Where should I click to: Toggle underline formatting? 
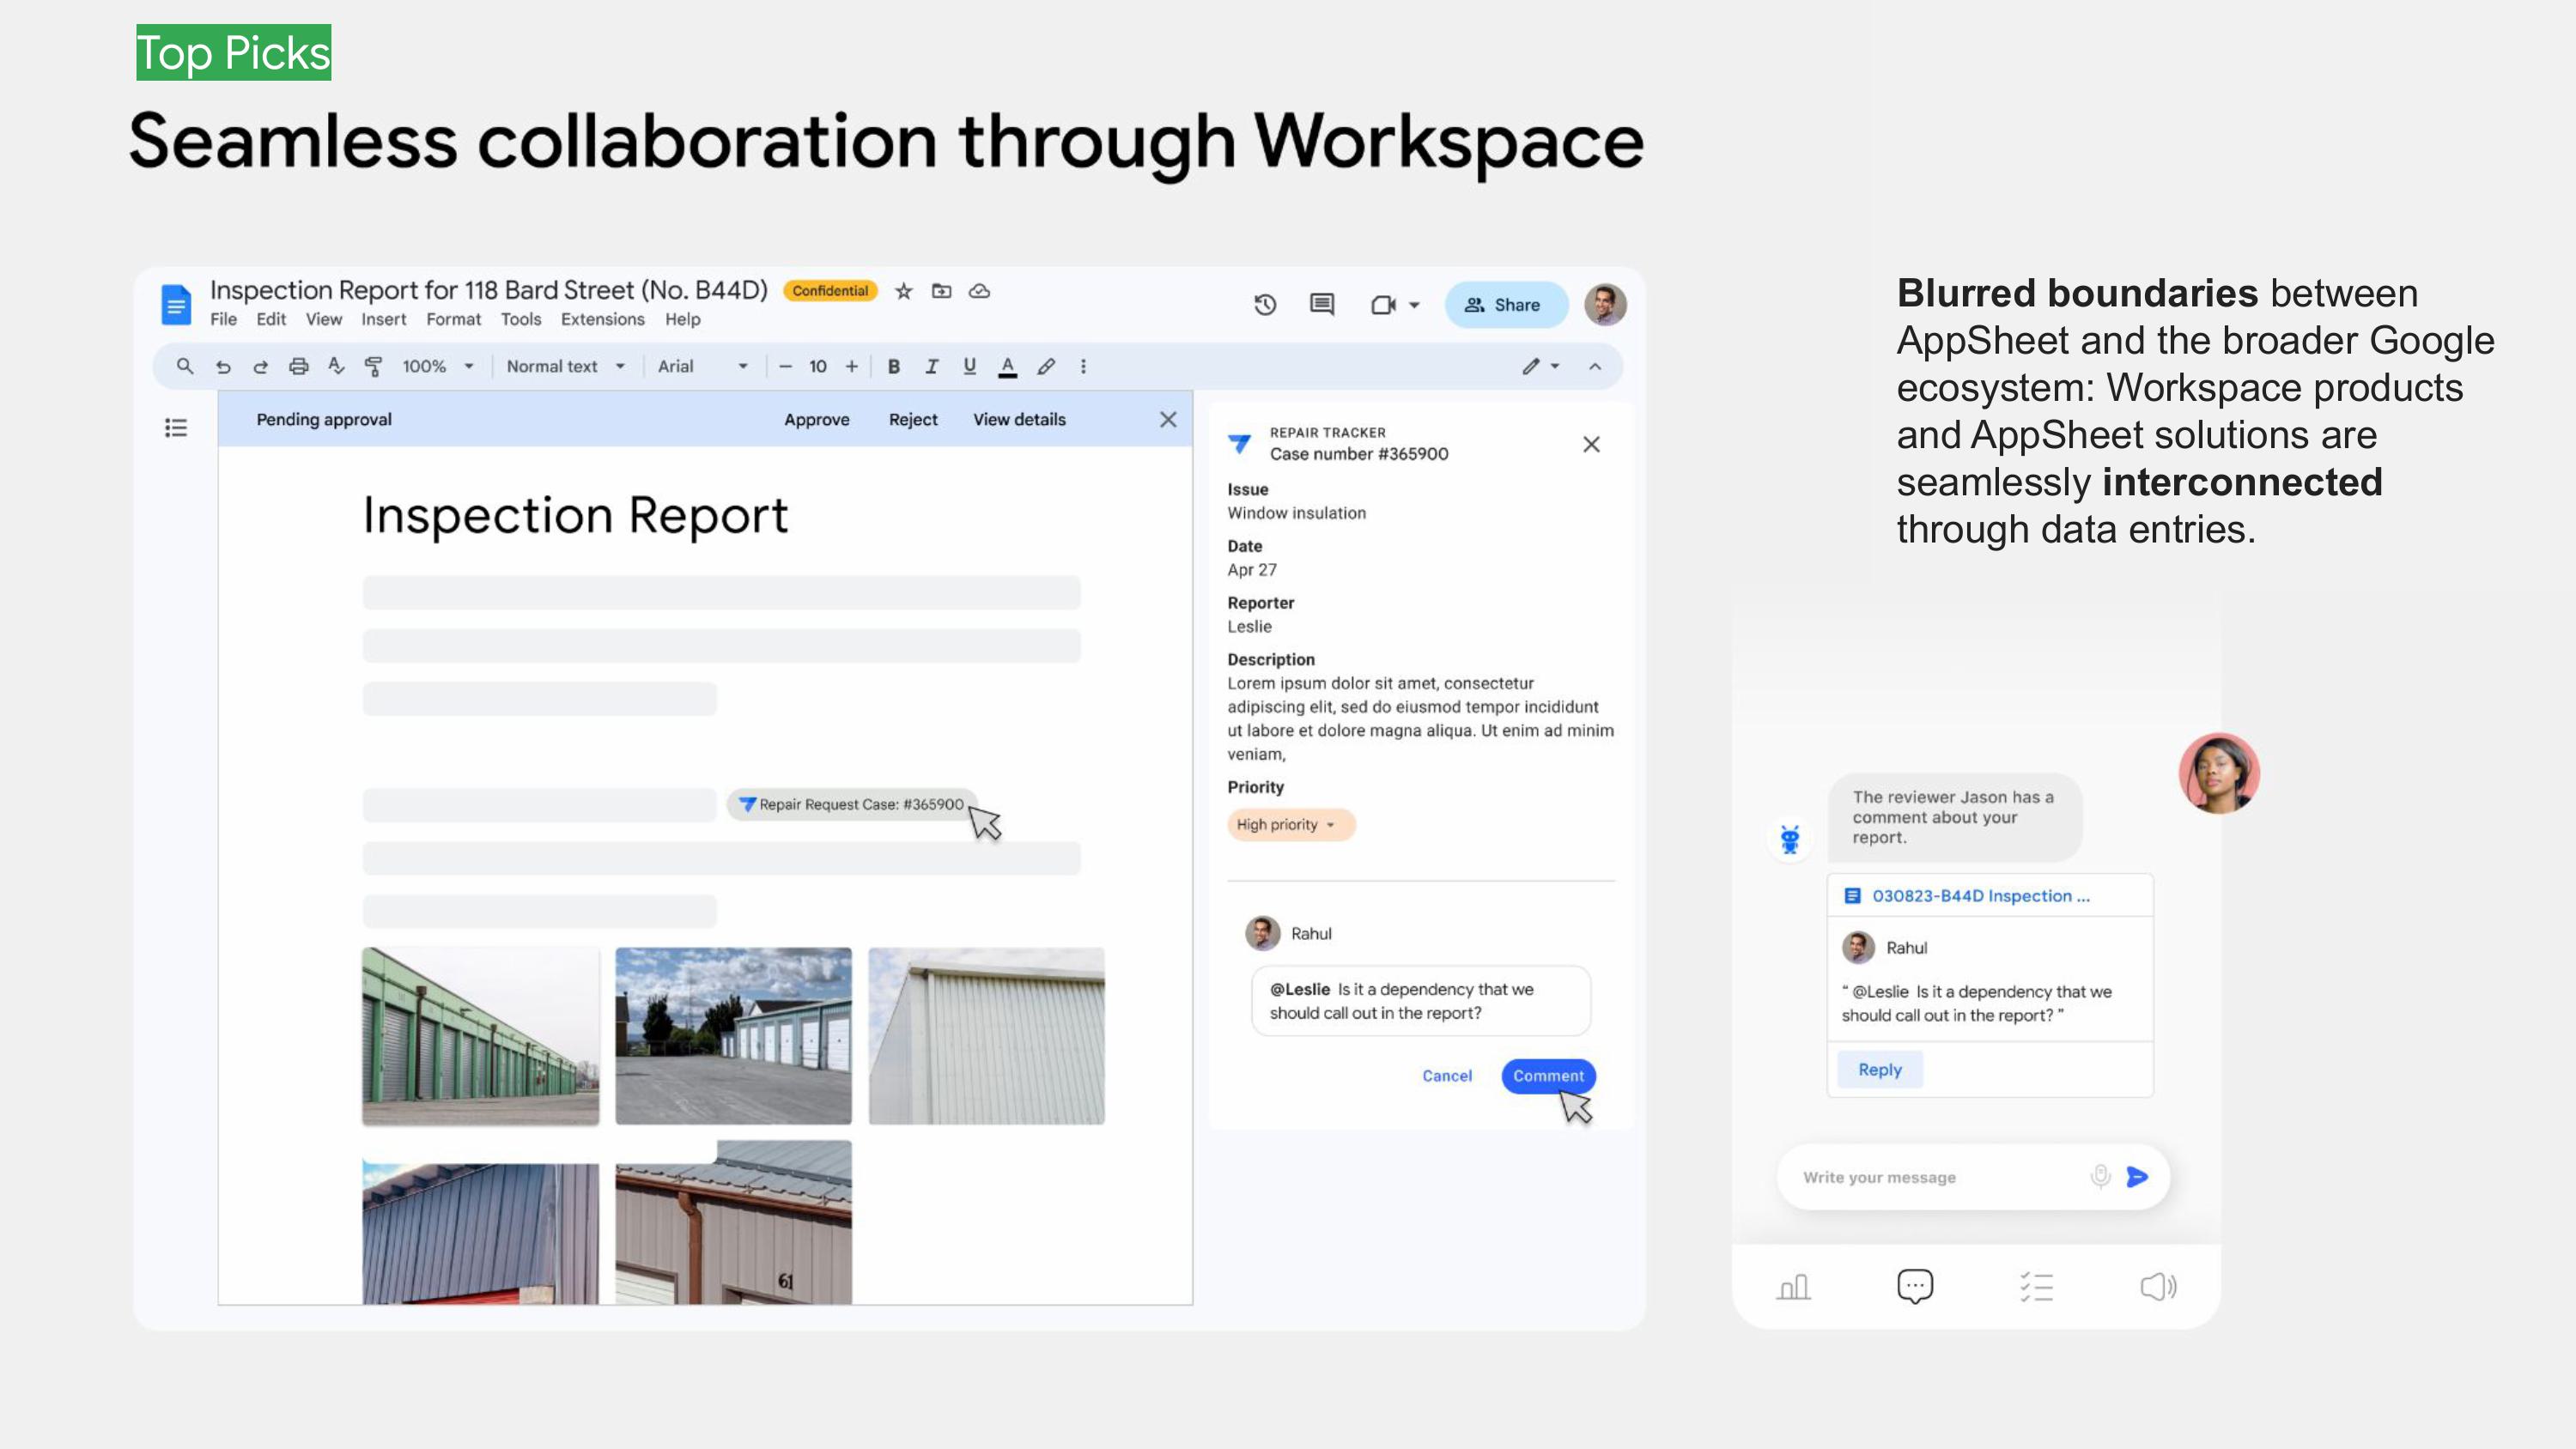click(969, 367)
